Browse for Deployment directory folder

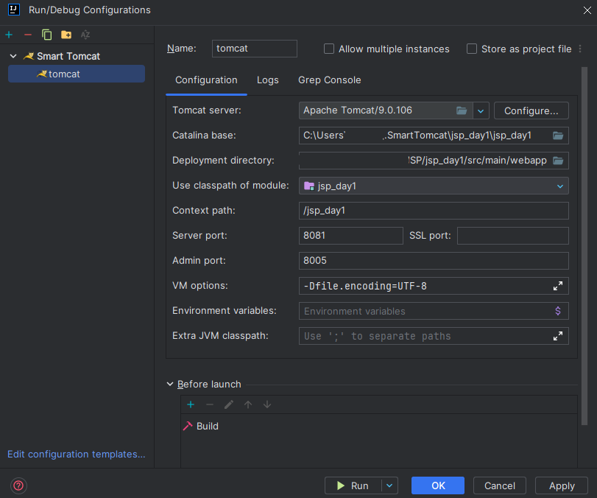point(558,161)
